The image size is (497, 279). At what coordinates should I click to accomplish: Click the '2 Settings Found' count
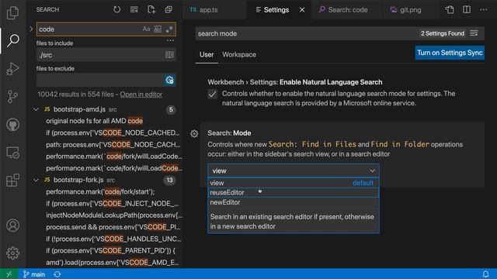[443, 33]
